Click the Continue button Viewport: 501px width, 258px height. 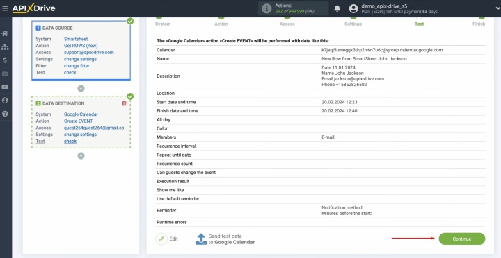click(462, 239)
